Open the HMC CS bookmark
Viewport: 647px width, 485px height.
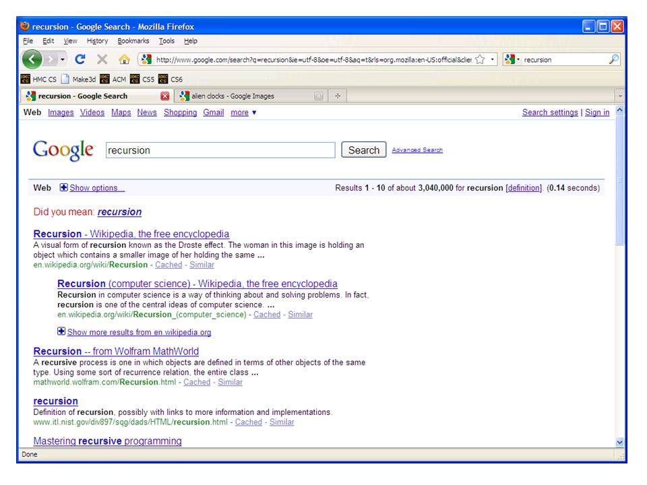point(38,79)
